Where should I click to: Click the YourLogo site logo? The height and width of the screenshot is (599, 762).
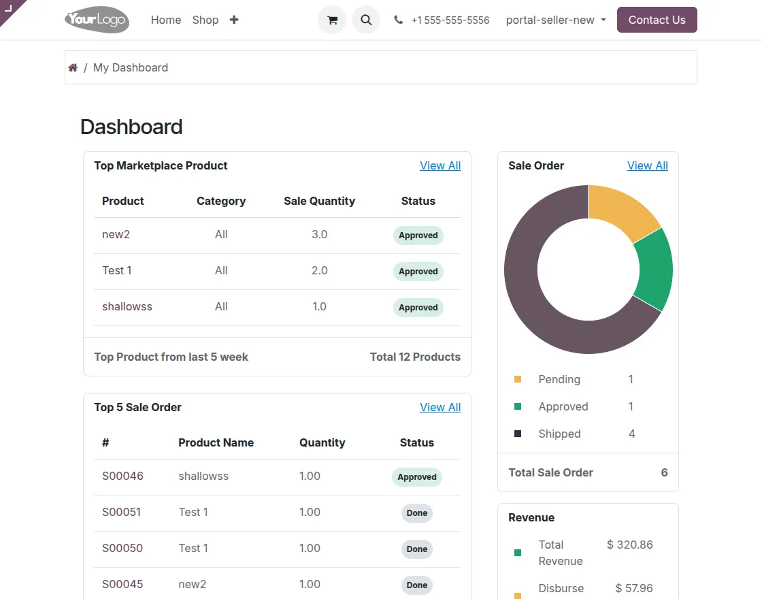[x=97, y=20]
